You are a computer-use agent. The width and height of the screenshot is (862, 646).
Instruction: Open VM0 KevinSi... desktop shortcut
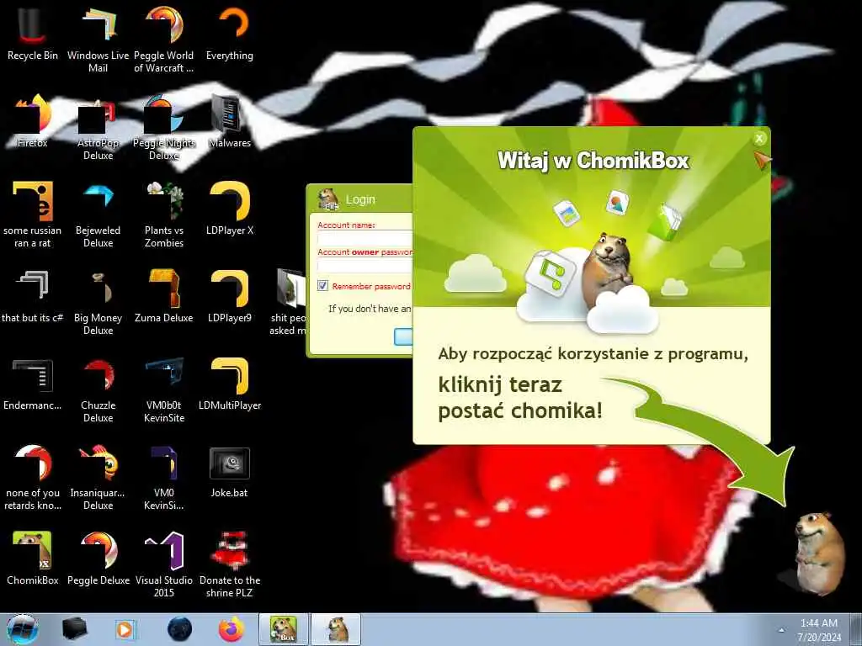click(x=164, y=477)
